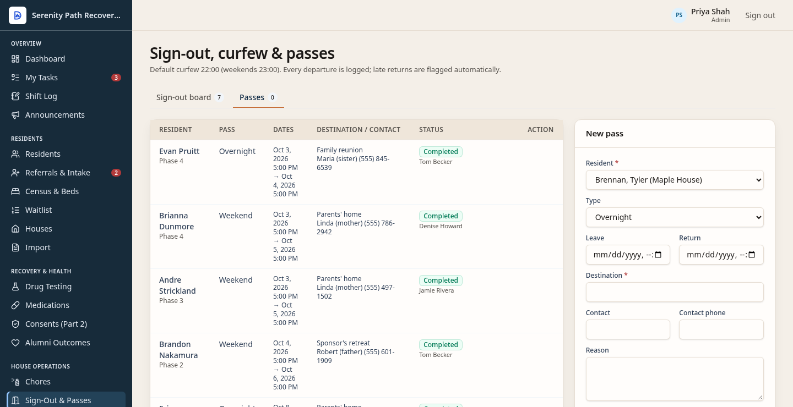This screenshot has width=793, height=407.
Task: Click the Import document icon
Action: click(x=15, y=248)
